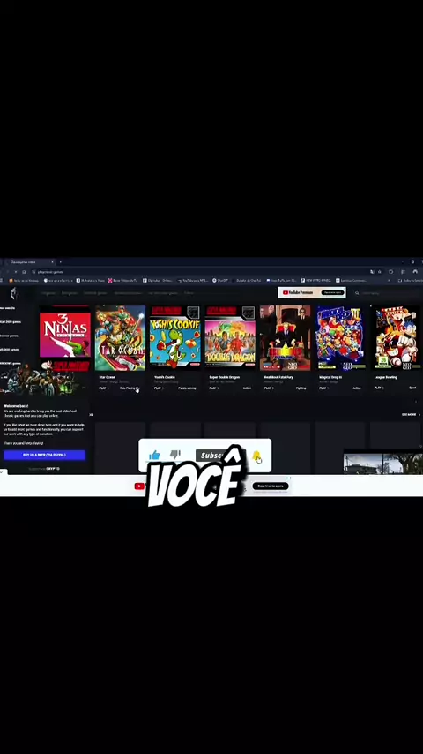Click PLAY under Yoshi's Cookie
The image size is (423, 754).
(x=159, y=388)
